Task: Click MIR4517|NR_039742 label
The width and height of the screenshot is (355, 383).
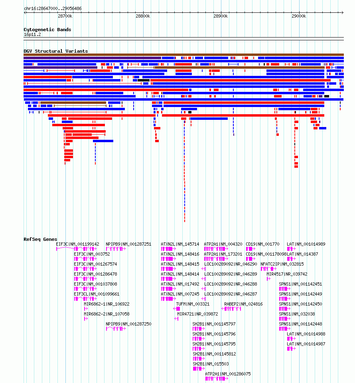Action: [287, 274]
